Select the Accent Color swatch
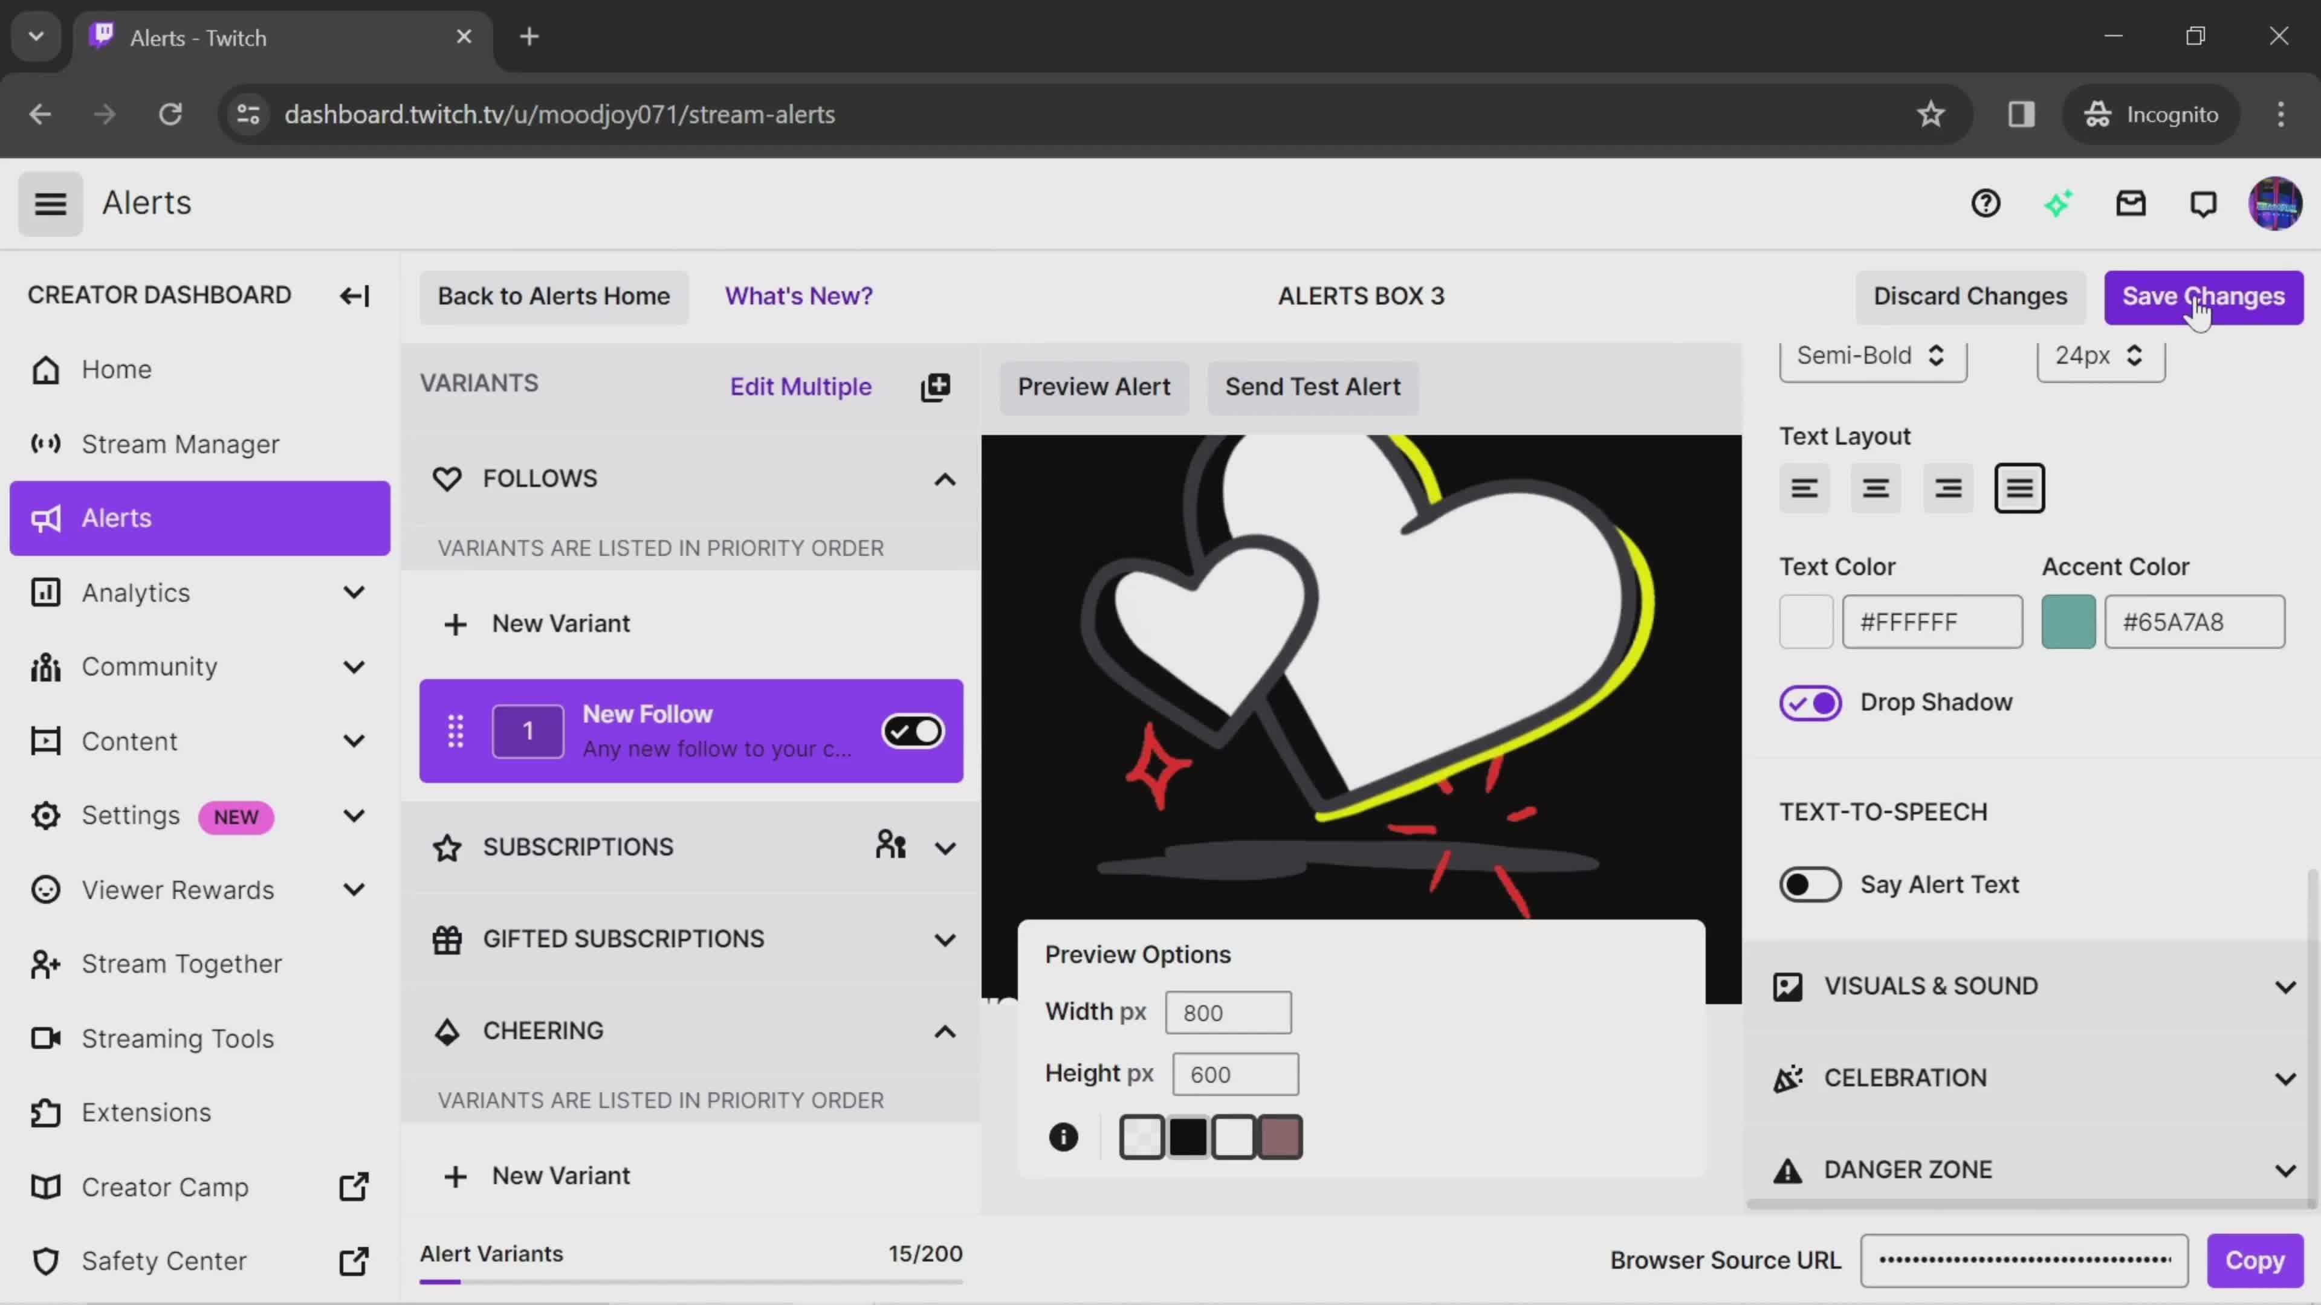Image resolution: width=2321 pixels, height=1305 pixels. click(2069, 622)
